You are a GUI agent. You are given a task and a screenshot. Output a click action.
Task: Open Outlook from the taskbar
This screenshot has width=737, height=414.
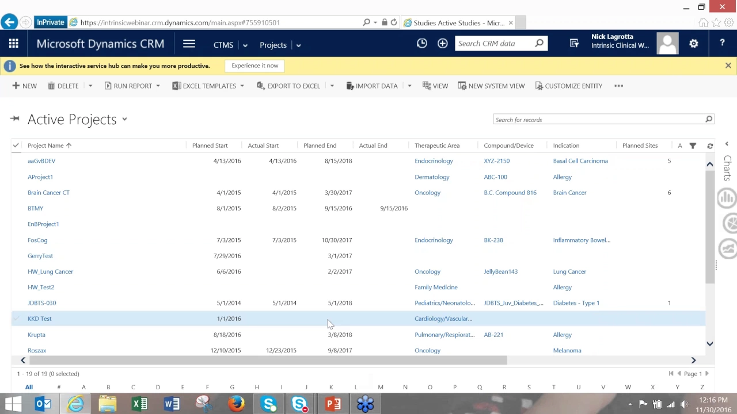click(43, 404)
